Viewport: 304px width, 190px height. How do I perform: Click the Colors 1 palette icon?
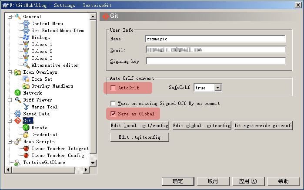pyautogui.click(x=26, y=44)
